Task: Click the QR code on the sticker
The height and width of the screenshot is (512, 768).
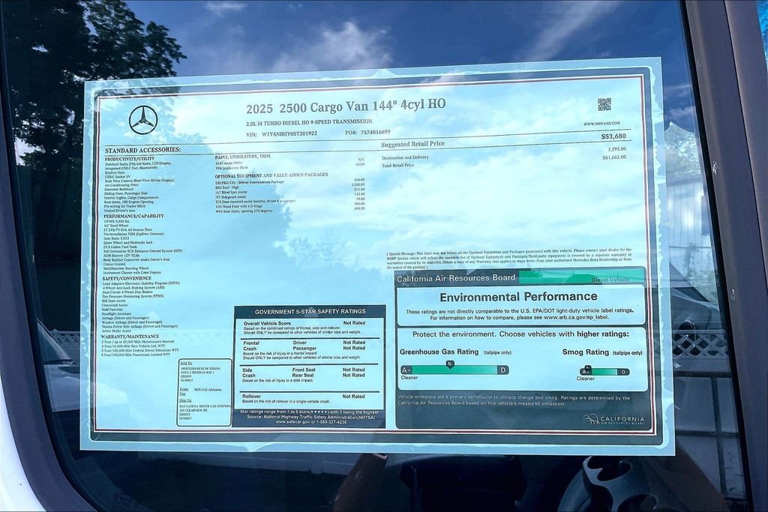Action: 604,104
